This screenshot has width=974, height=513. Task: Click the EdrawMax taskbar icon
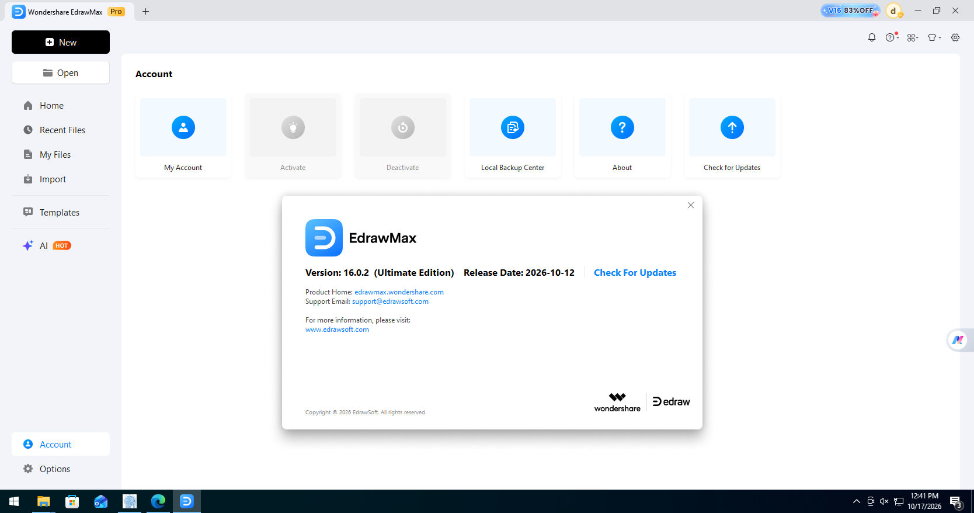point(187,501)
